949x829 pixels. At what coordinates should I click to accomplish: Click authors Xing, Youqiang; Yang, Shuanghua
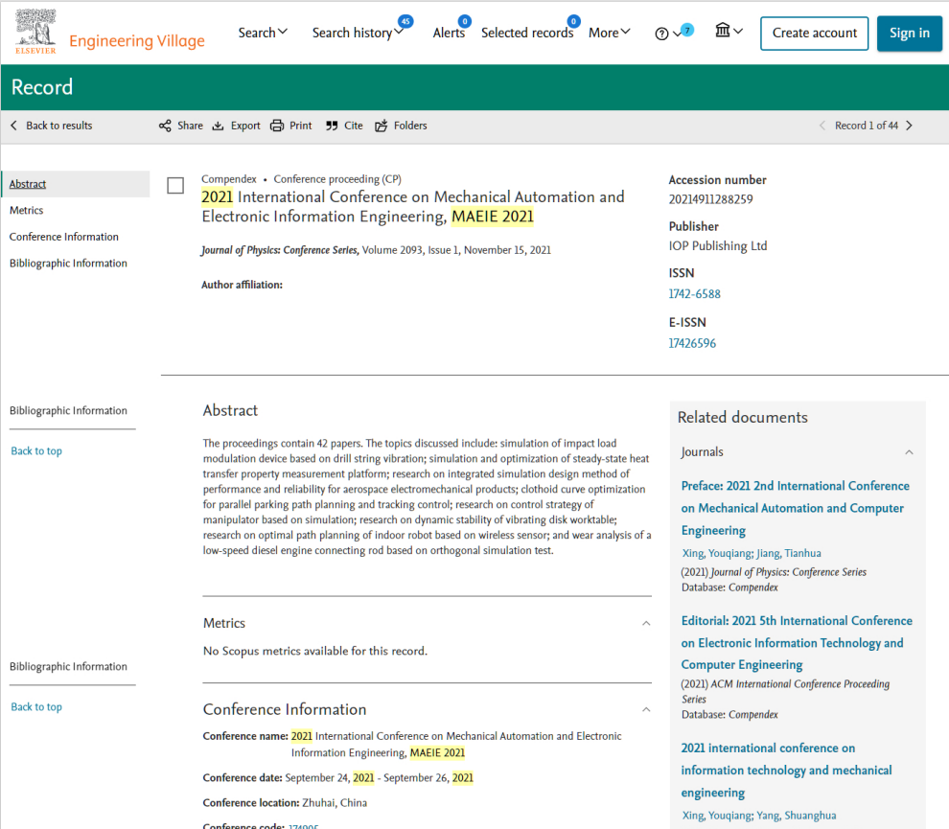pos(759,815)
